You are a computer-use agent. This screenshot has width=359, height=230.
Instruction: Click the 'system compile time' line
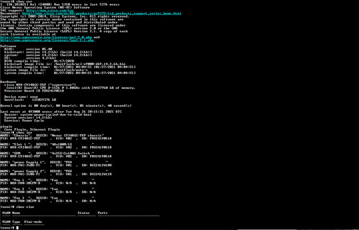pos(70,73)
